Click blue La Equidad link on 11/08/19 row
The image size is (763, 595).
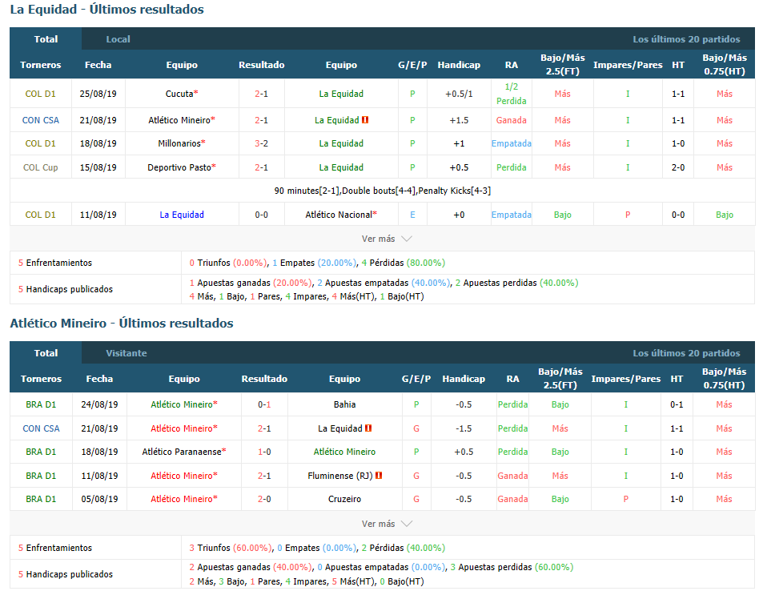[x=182, y=215]
